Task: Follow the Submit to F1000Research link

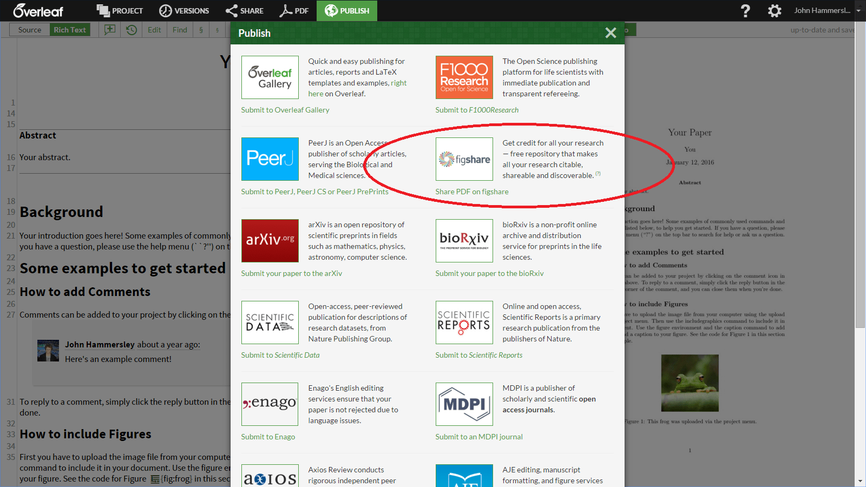Action: pyautogui.click(x=477, y=110)
